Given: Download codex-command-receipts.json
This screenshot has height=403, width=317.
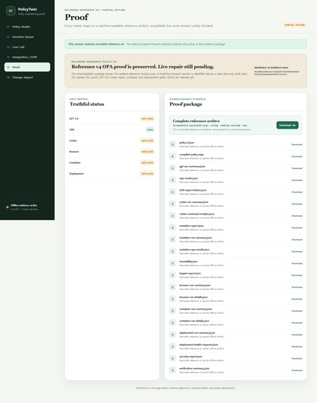Looking at the screenshot, I should pos(297,216).
